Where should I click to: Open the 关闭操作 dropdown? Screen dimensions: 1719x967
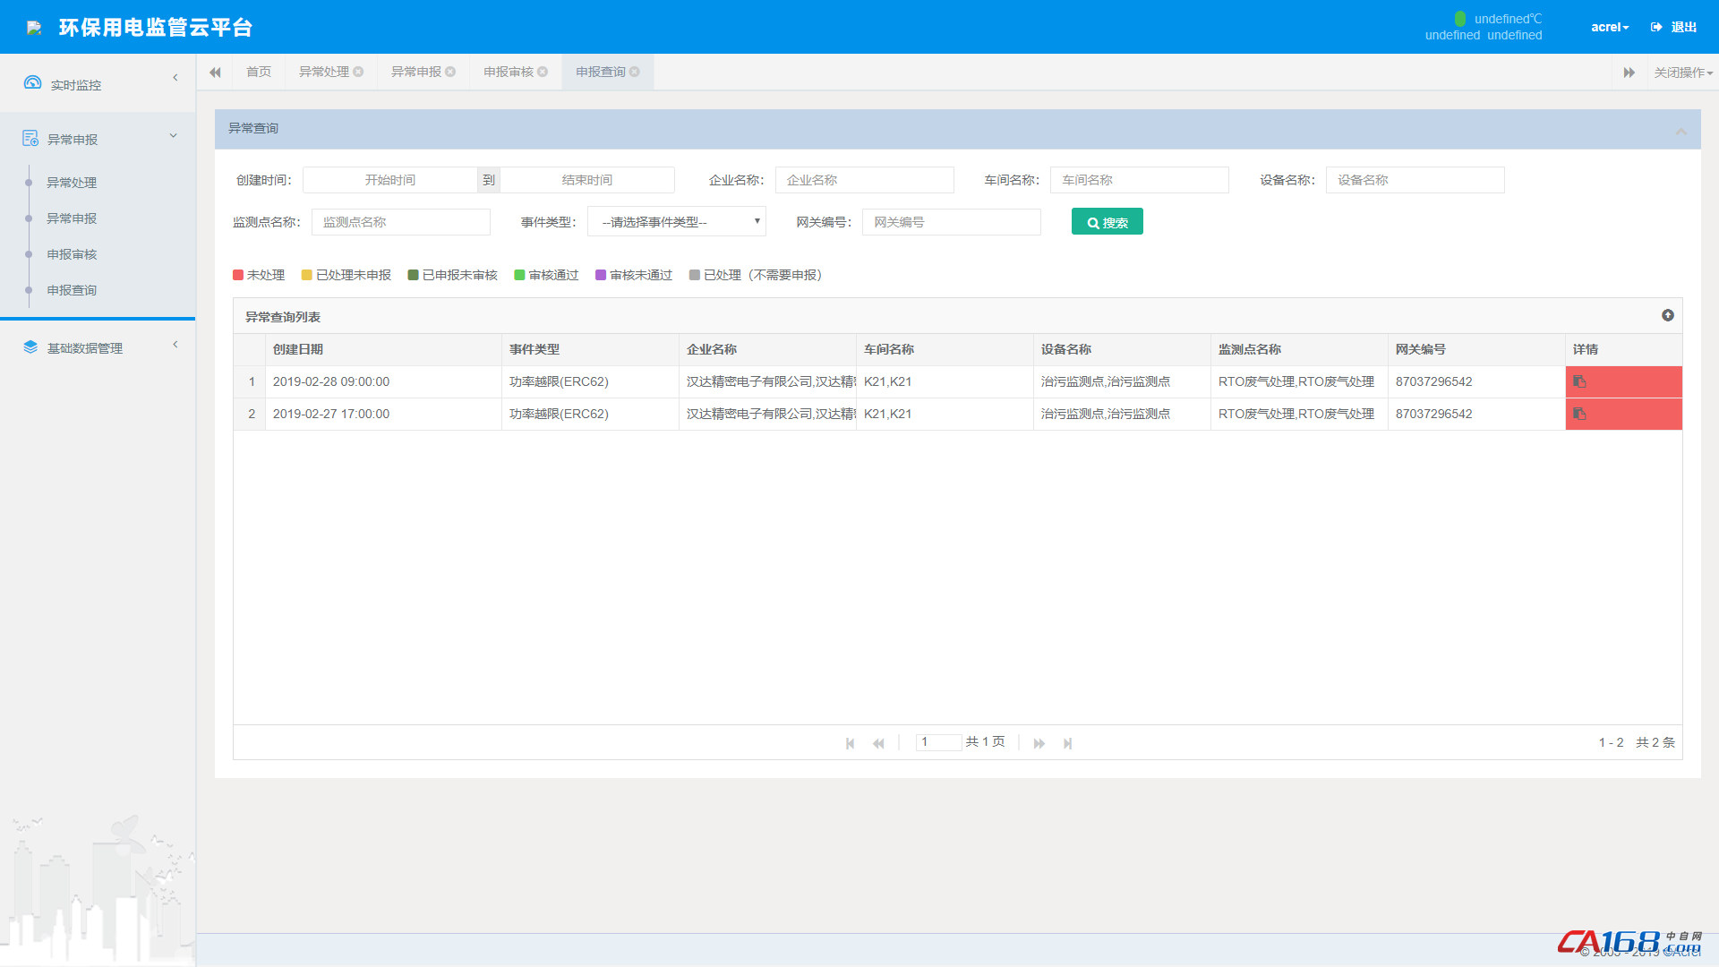pyautogui.click(x=1683, y=73)
